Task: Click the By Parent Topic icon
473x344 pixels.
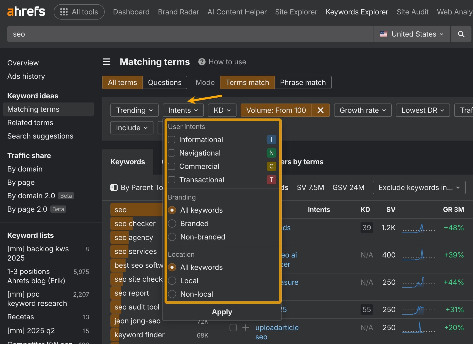Action: 114,187
